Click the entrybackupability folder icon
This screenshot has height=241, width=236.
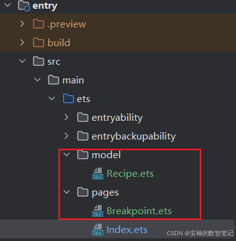83,136
